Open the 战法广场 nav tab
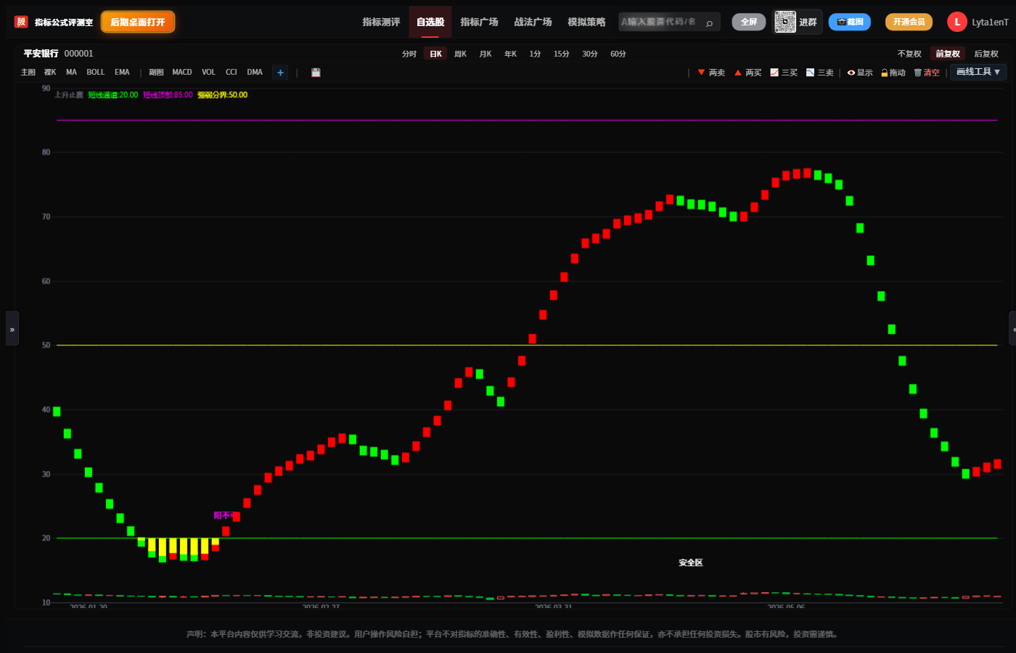Screen dimensions: 1016x653 point(533,22)
